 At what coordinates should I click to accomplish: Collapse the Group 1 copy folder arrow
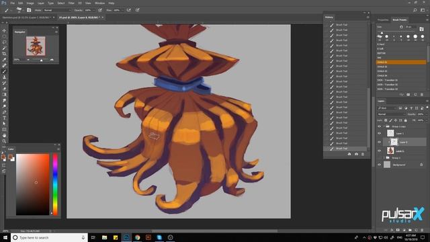384,126
